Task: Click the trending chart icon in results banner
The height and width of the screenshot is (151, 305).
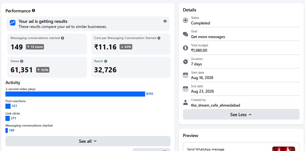Action: coord(13,23)
